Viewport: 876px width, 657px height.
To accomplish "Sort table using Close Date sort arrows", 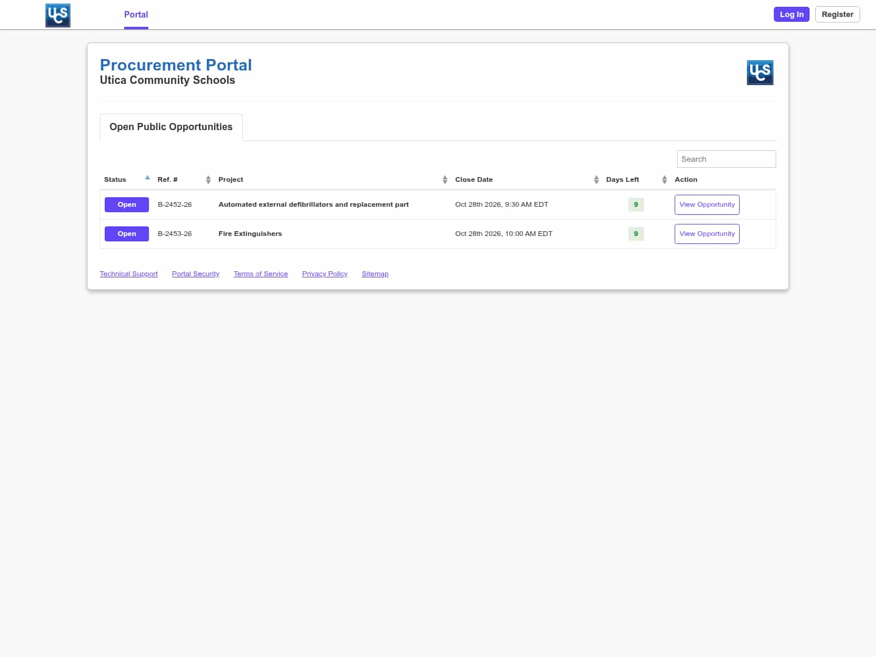I will (596, 179).
